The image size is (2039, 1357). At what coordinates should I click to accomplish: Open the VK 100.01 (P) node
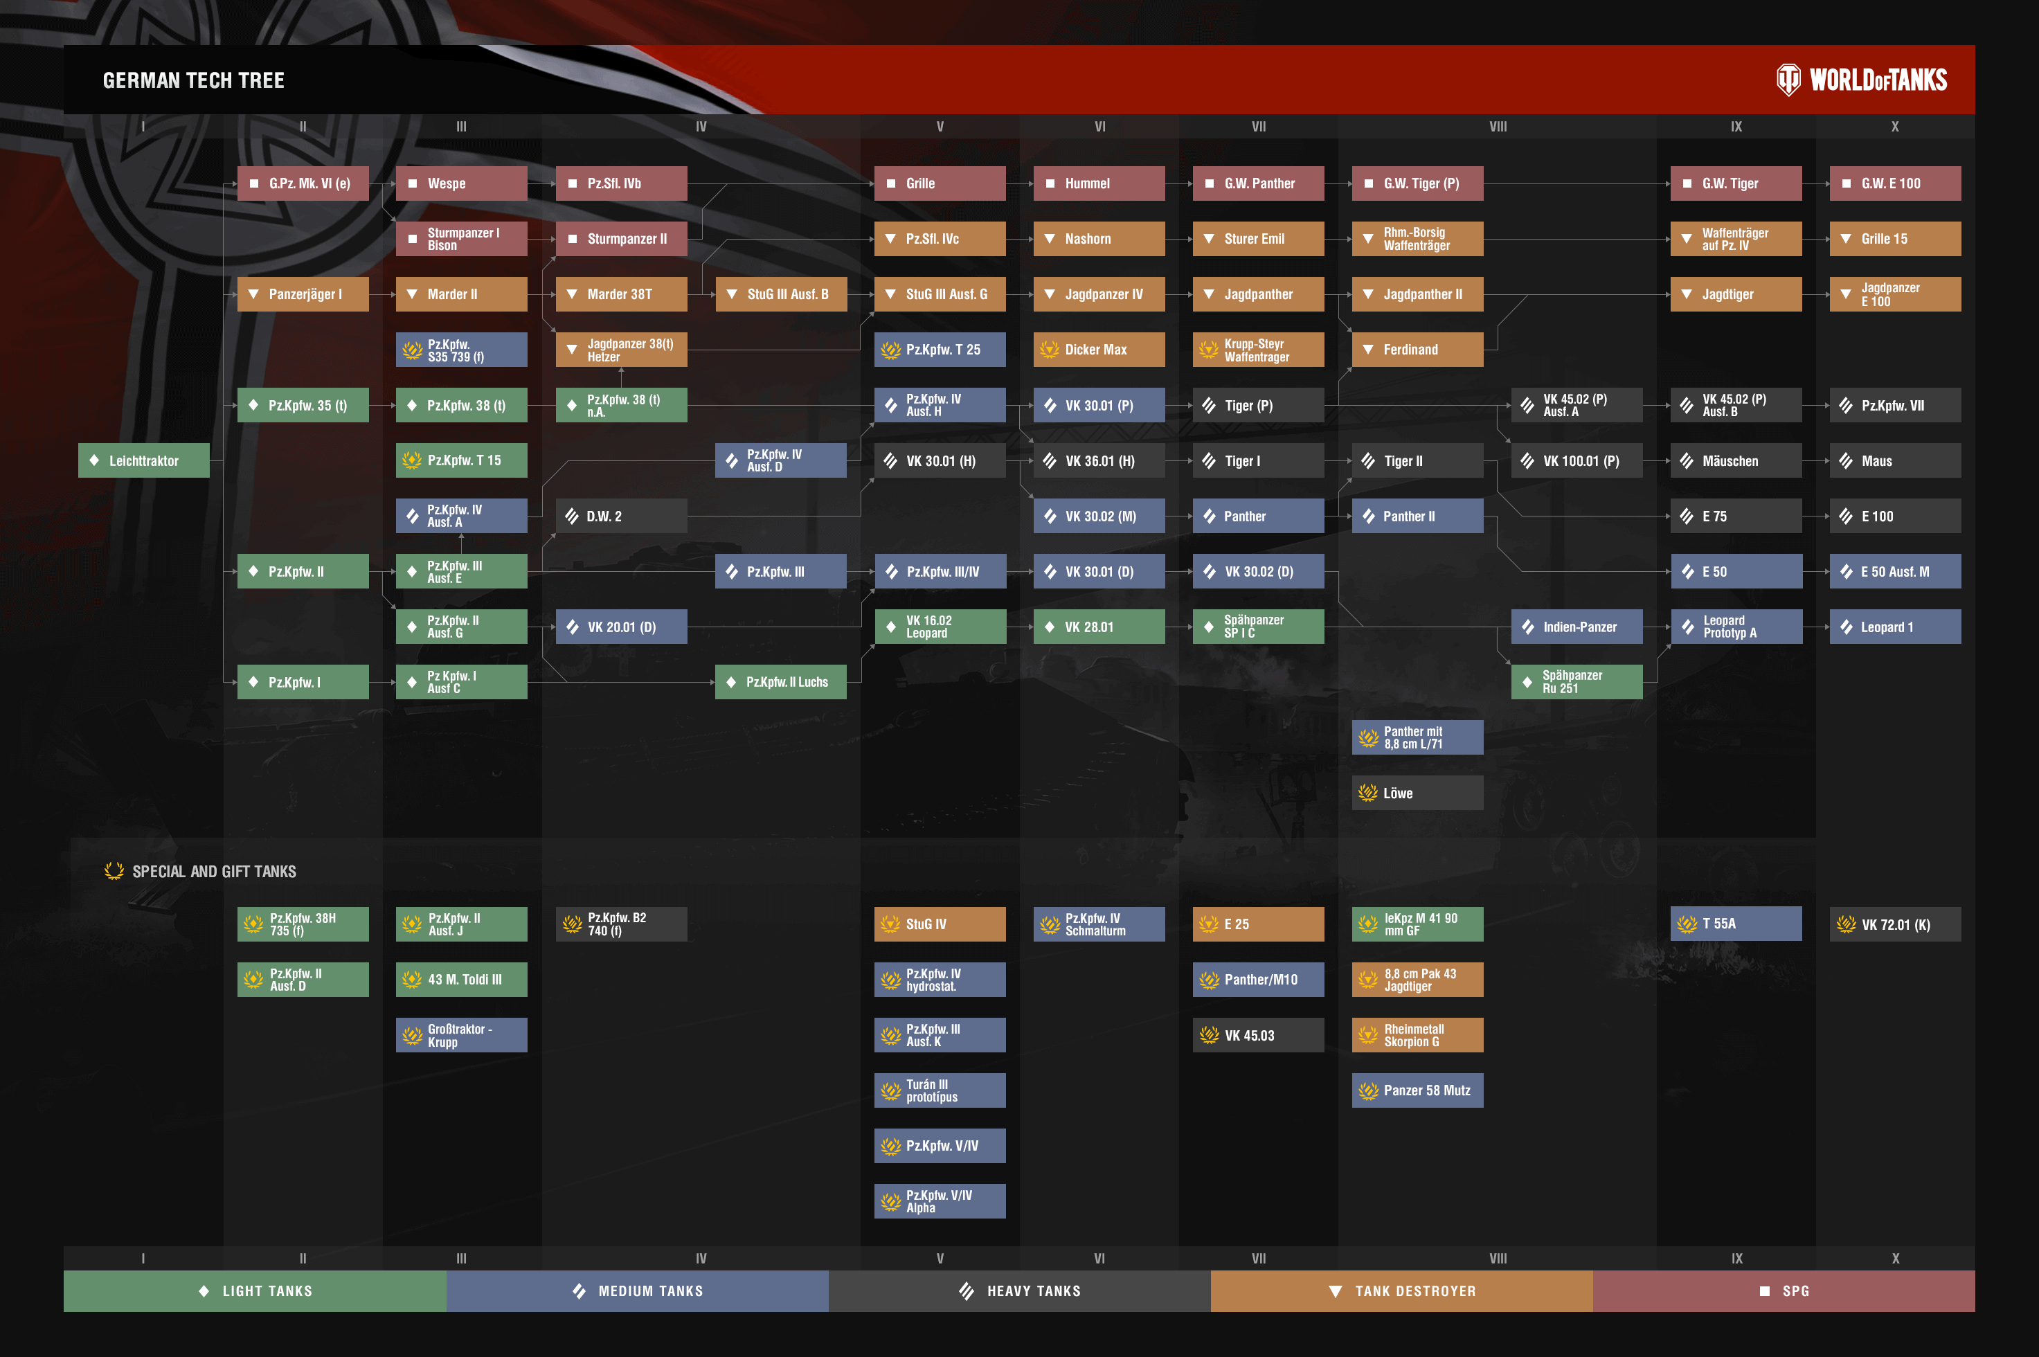coord(1577,460)
